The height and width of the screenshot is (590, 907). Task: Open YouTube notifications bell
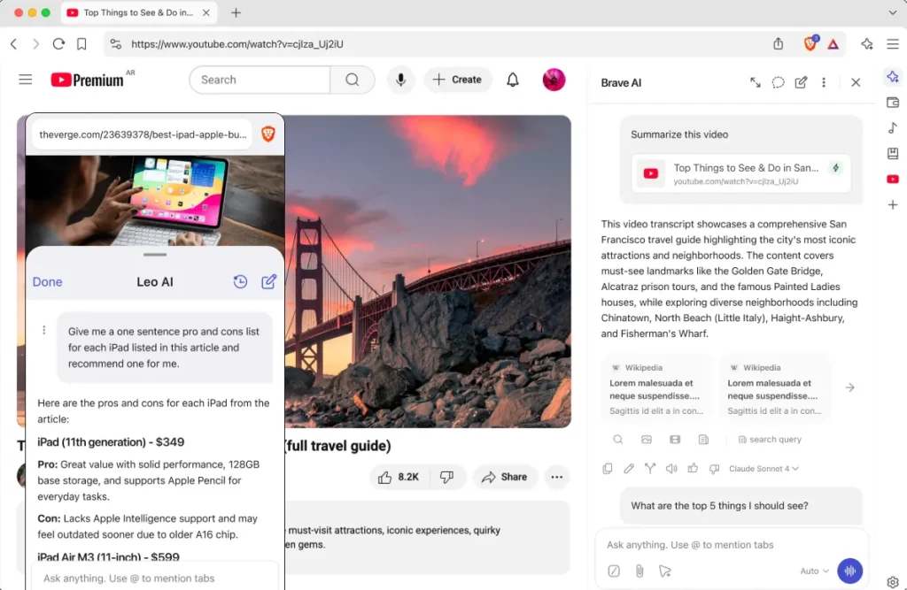pyautogui.click(x=512, y=80)
